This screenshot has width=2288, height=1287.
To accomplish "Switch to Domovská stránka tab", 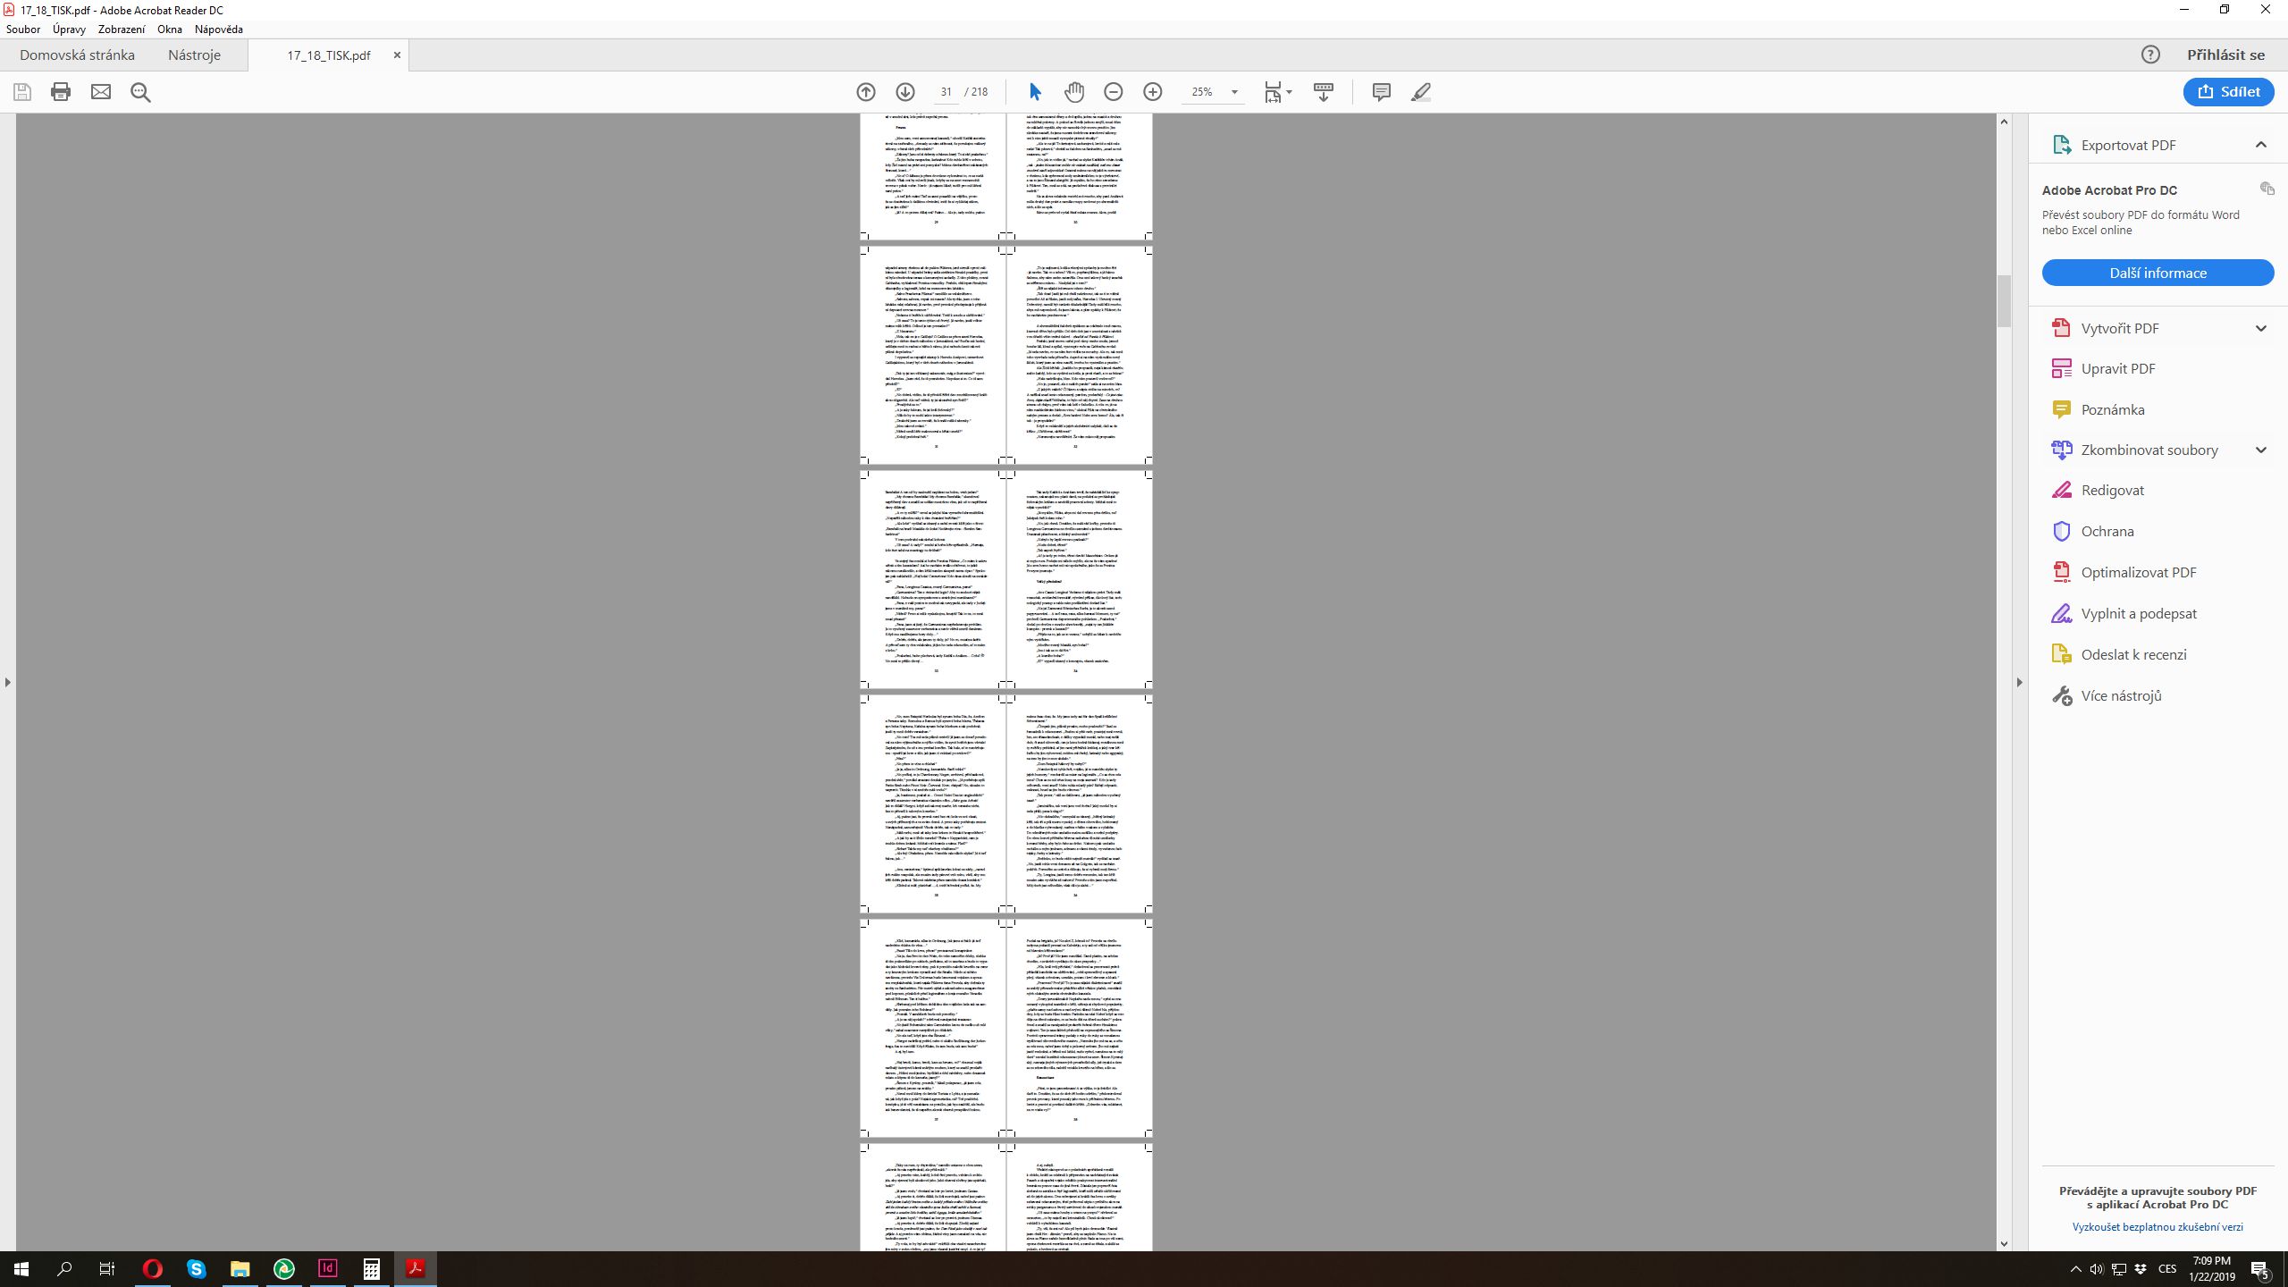I will [77, 55].
